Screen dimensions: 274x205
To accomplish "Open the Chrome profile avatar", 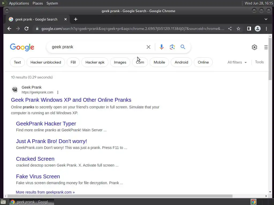I will pyautogui.click(x=258, y=29).
